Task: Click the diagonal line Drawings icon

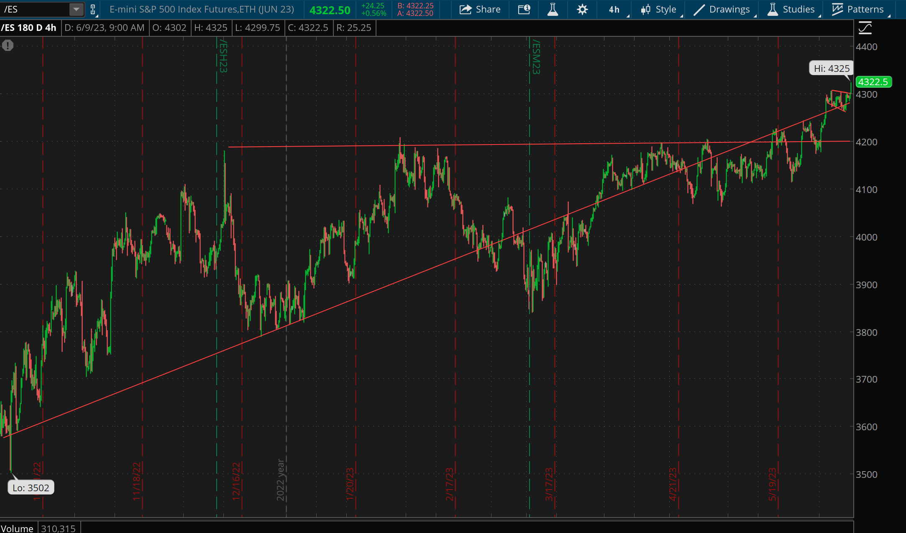Action: pyautogui.click(x=699, y=9)
